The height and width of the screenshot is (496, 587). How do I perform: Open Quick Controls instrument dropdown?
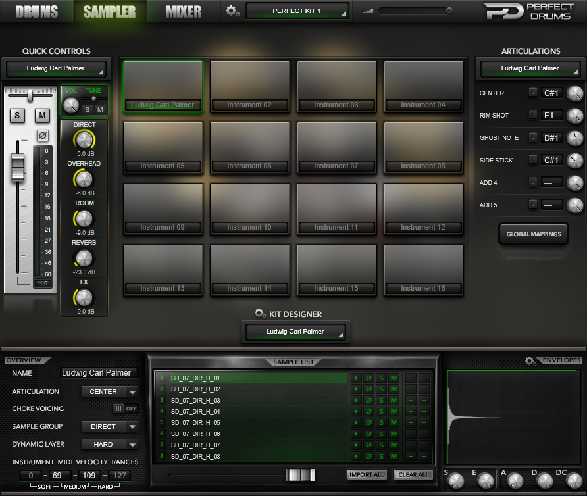coord(56,68)
